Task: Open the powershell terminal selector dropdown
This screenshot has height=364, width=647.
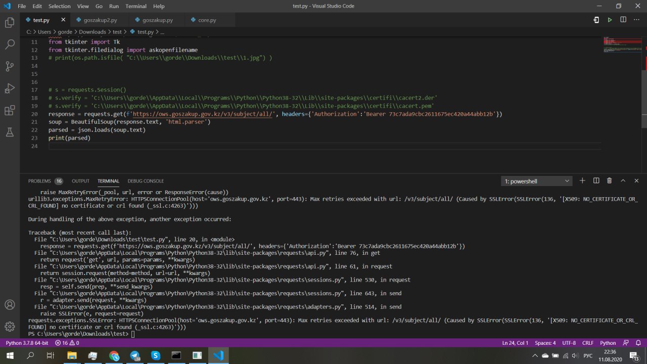Action: click(537, 181)
